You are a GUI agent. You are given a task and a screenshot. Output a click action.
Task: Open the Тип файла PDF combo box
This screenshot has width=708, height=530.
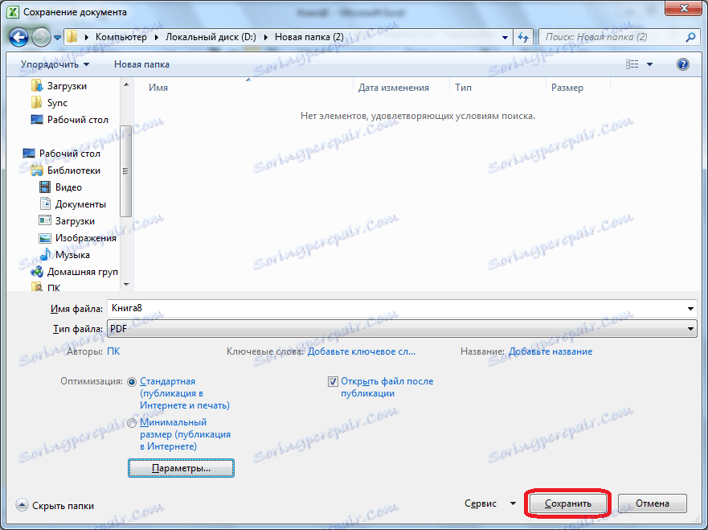coord(402,328)
